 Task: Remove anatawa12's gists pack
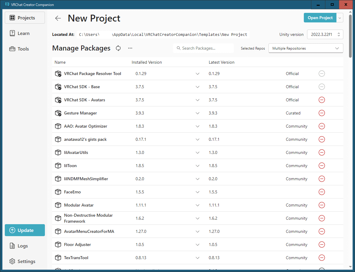(322, 139)
